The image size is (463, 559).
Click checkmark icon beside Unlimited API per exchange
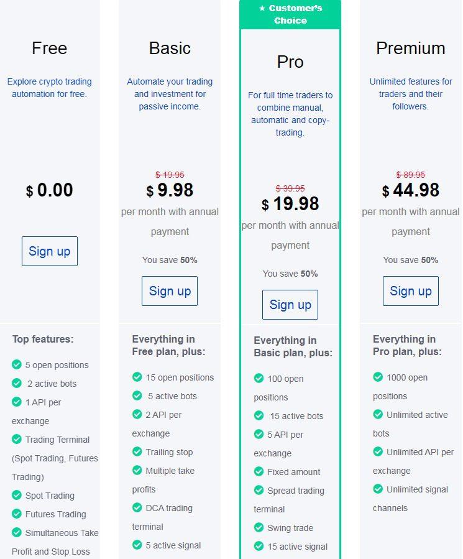coord(378,451)
